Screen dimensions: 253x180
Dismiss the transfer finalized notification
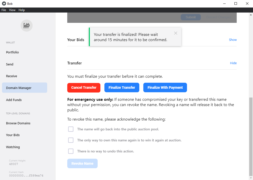[176, 33]
